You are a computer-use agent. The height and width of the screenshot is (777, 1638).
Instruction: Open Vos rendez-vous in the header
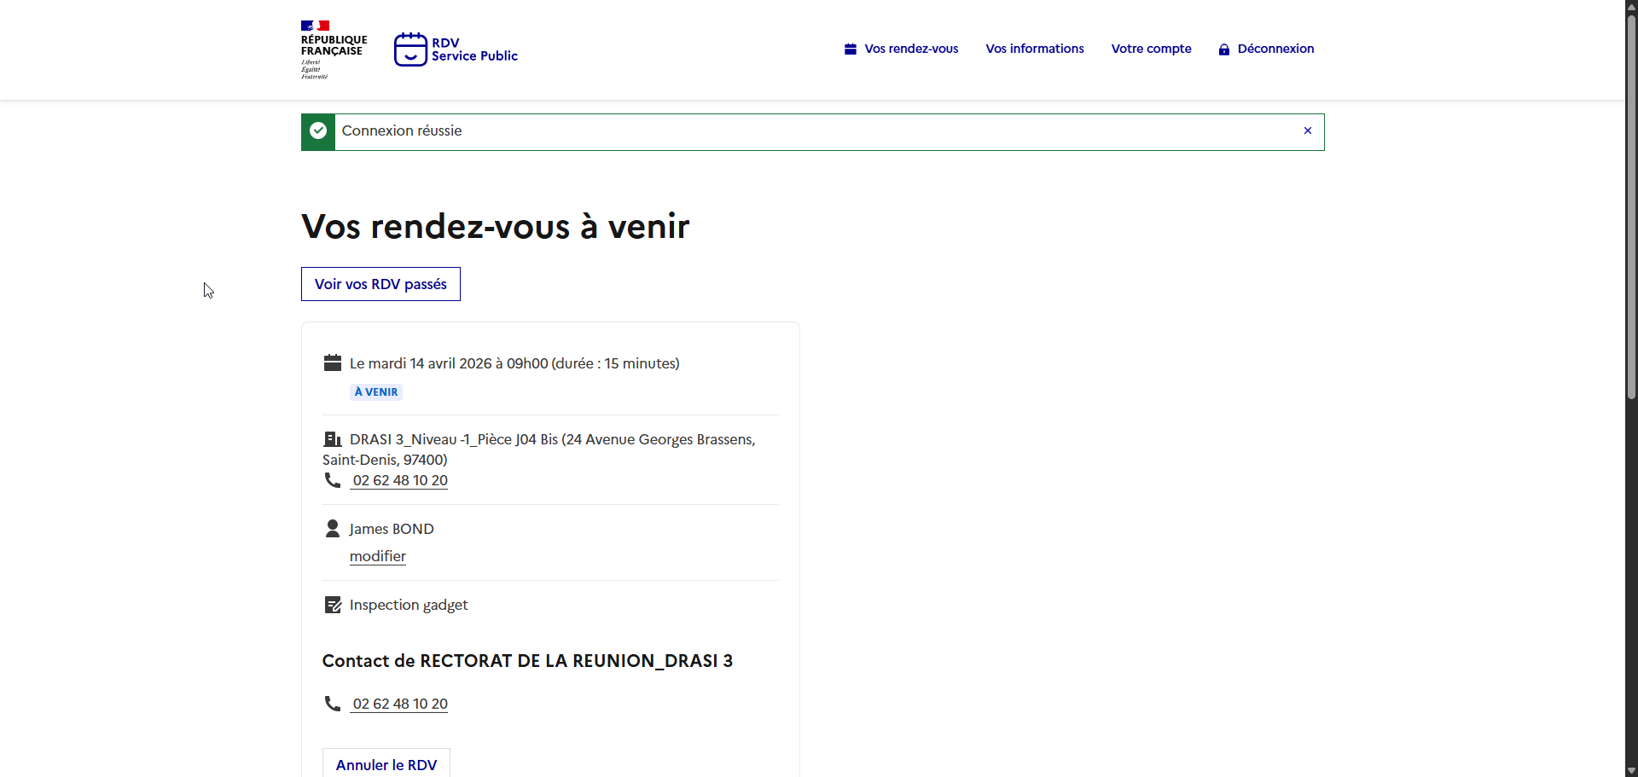click(x=902, y=49)
